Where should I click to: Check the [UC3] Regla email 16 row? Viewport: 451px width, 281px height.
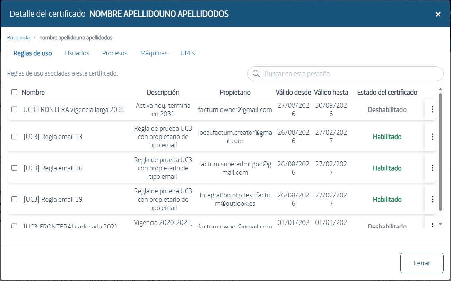(14, 168)
